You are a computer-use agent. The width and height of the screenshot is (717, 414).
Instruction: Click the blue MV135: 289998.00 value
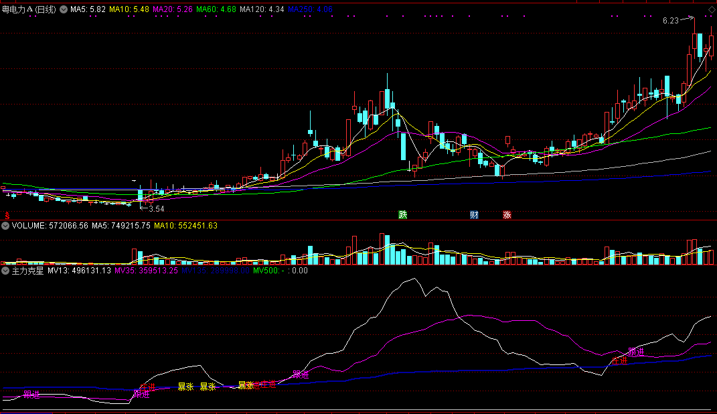click(216, 271)
